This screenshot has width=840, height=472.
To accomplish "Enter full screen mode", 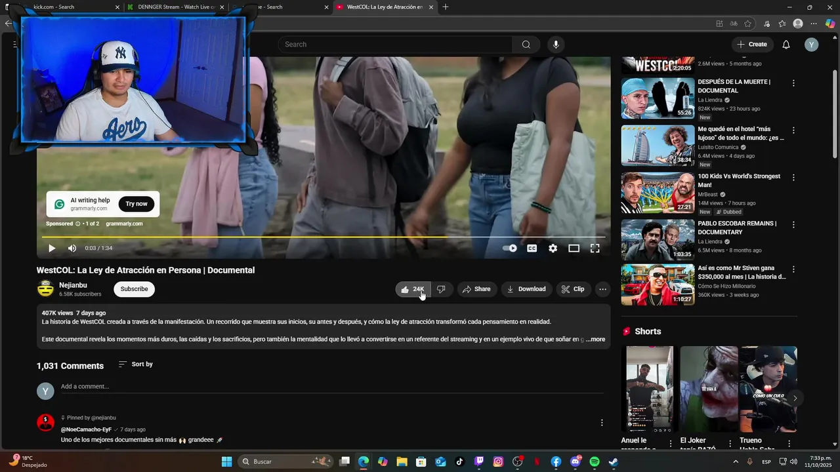I will [x=595, y=248].
